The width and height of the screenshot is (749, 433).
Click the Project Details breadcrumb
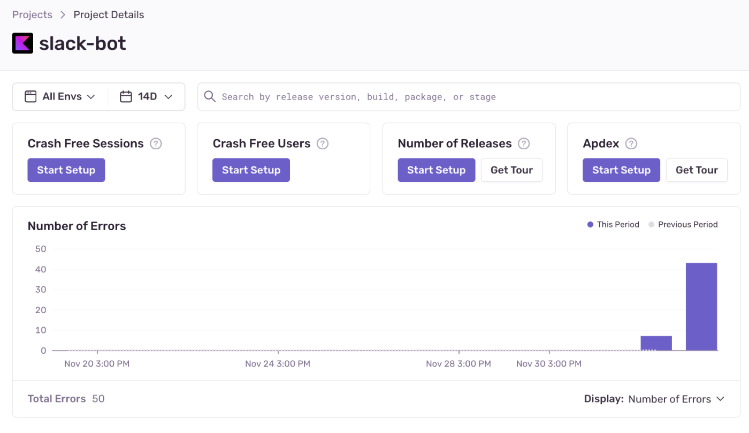[109, 14]
